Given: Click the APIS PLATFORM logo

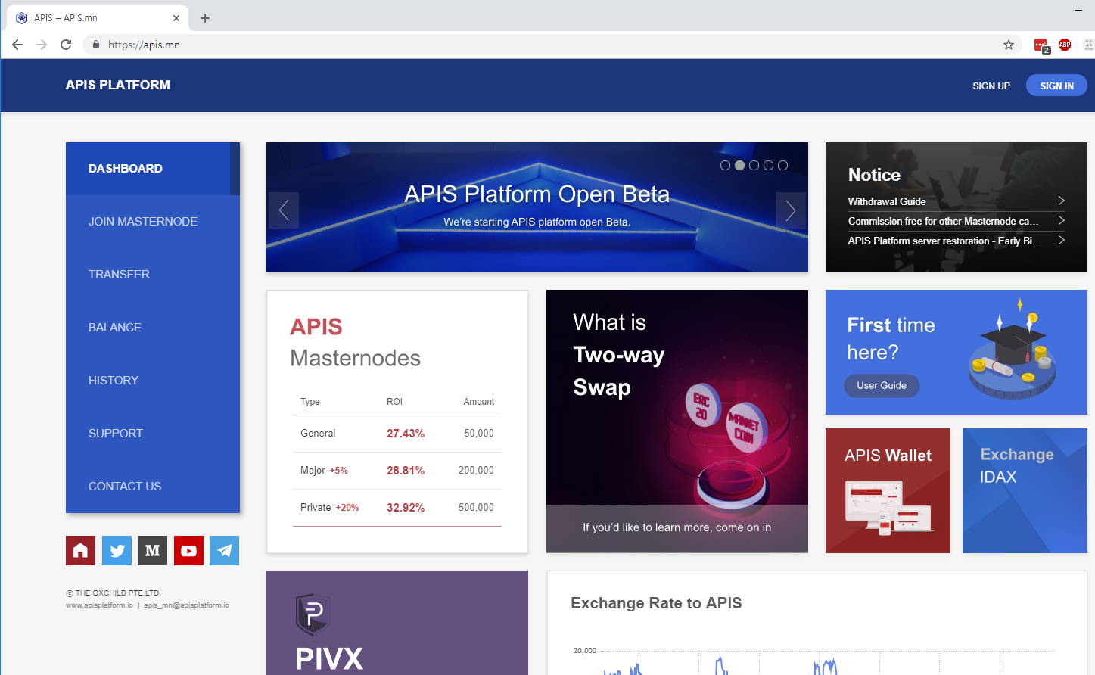Looking at the screenshot, I should click(x=118, y=85).
